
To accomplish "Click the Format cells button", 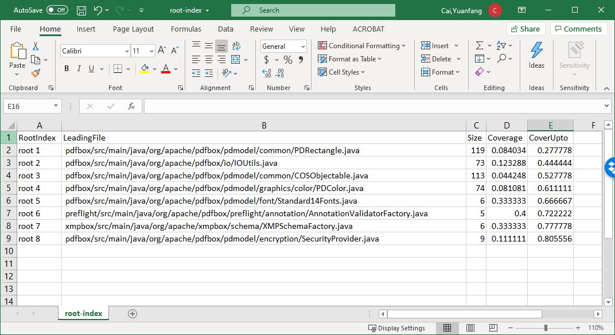I will point(439,72).
